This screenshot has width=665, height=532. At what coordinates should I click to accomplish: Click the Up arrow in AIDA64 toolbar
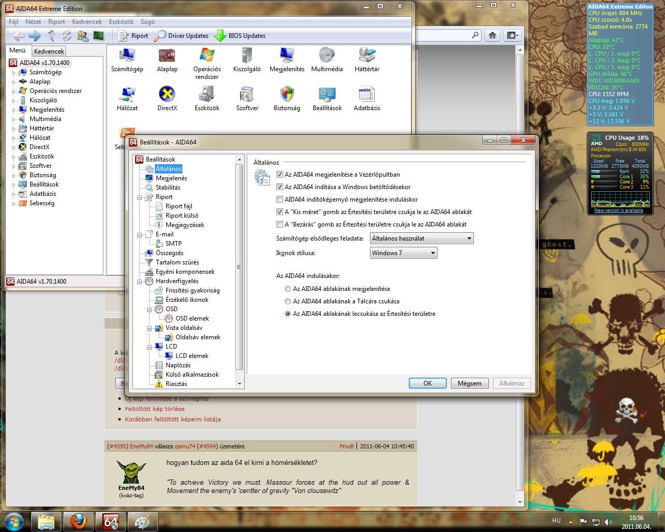51,36
